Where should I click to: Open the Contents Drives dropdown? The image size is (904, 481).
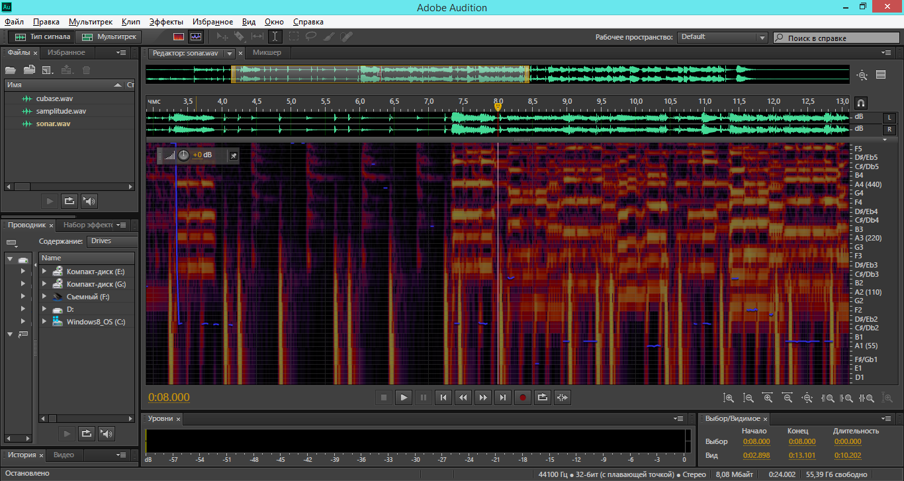(x=113, y=241)
